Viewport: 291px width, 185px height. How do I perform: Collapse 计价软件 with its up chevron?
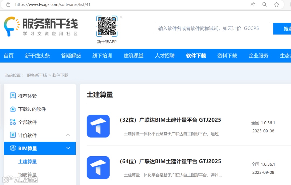pyautogui.click(x=68, y=135)
